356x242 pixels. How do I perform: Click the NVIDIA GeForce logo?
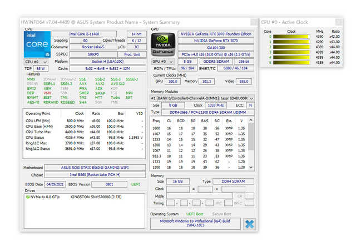(164, 43)
